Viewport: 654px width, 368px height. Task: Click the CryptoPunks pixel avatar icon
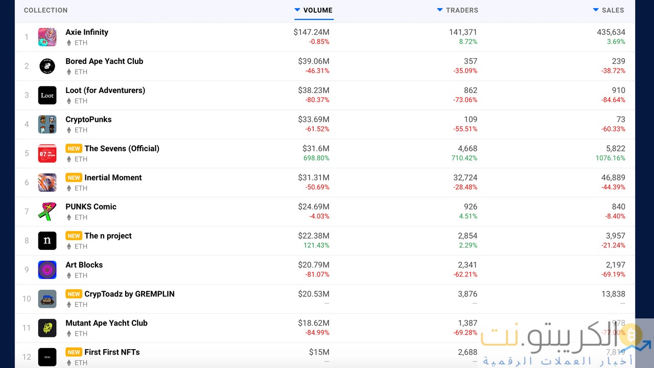click(47, 125)
